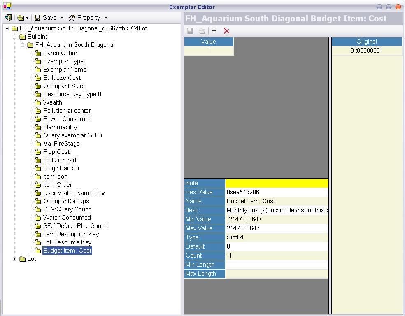Click the desc Monthly cost(s) text
Screen dimensions: 405x316
(x=277, y=210)
